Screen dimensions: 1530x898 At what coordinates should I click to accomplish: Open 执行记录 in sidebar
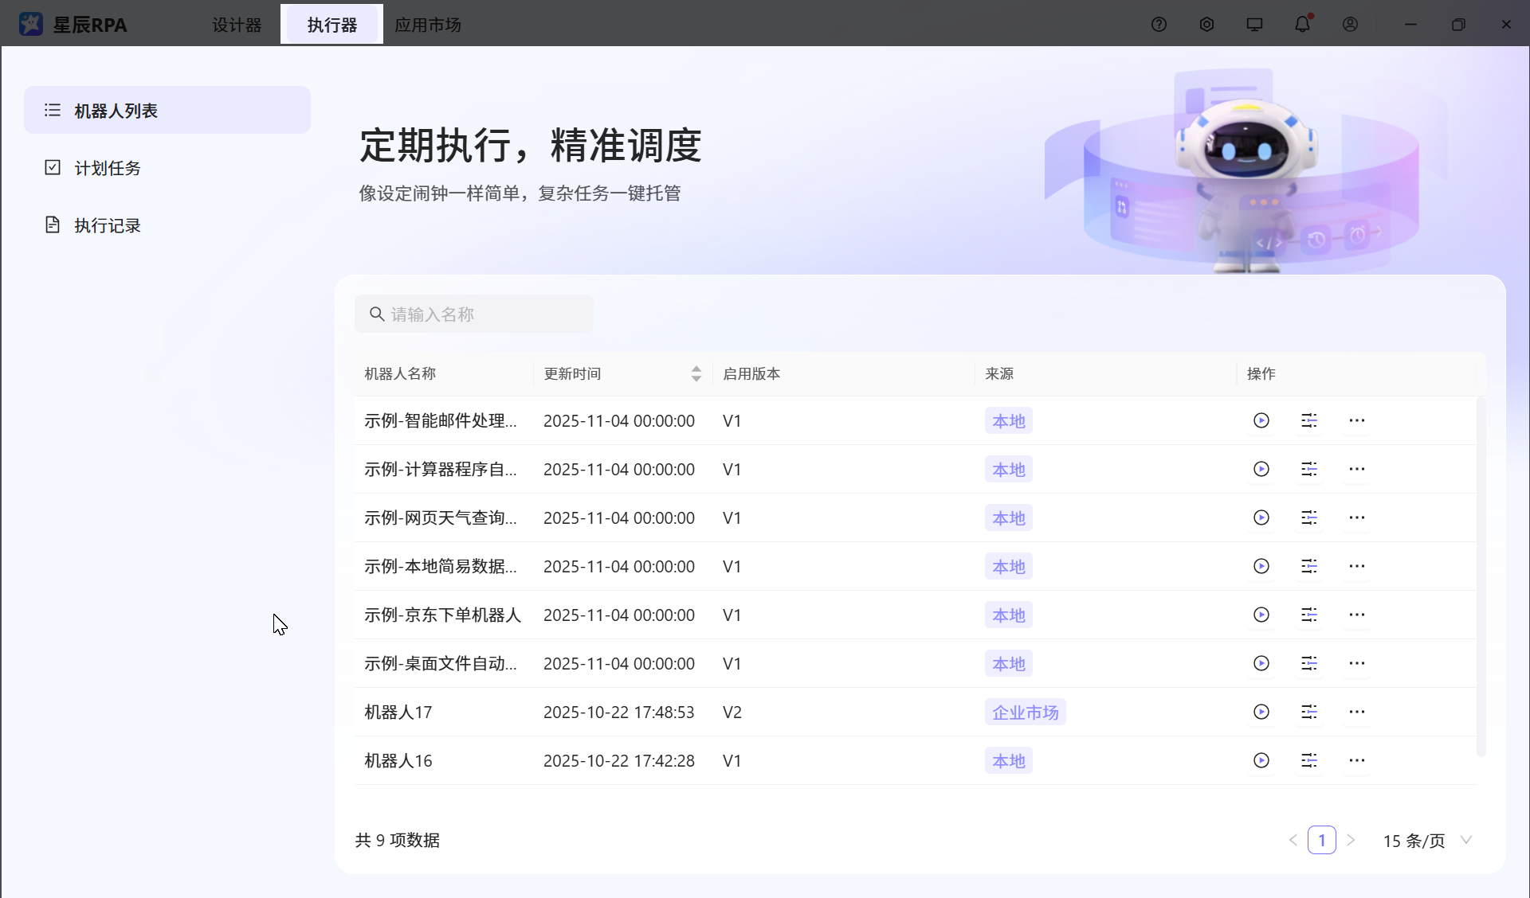click(x=108, y=225)
